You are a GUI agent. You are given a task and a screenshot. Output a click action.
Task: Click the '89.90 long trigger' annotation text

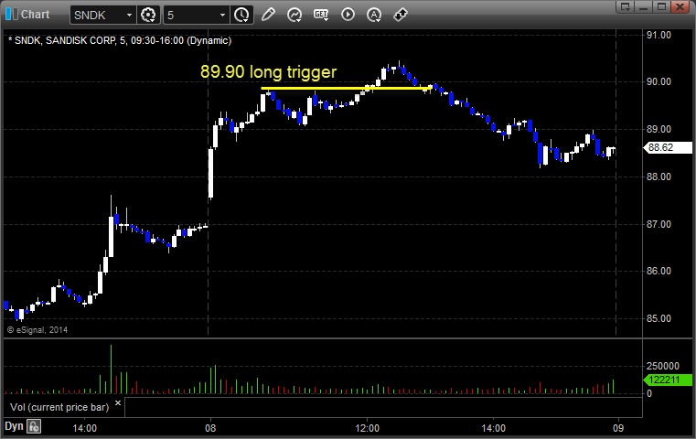click(268, 72)
